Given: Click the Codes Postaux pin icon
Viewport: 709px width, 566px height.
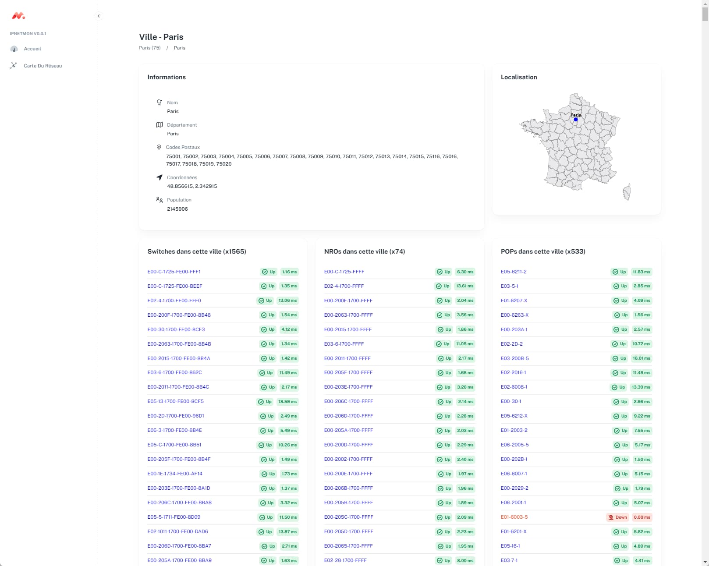Looking at the screenshot, I should 159,147.
